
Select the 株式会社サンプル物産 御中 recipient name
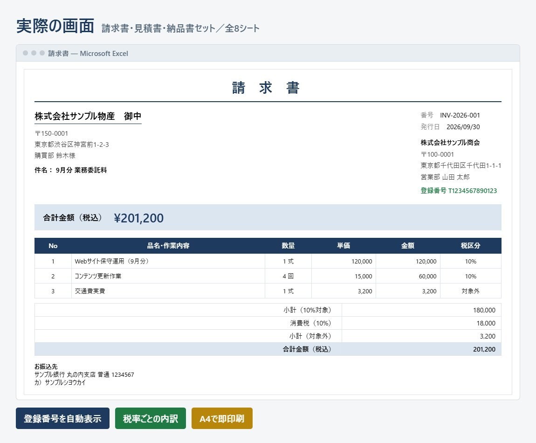point(88,116)
